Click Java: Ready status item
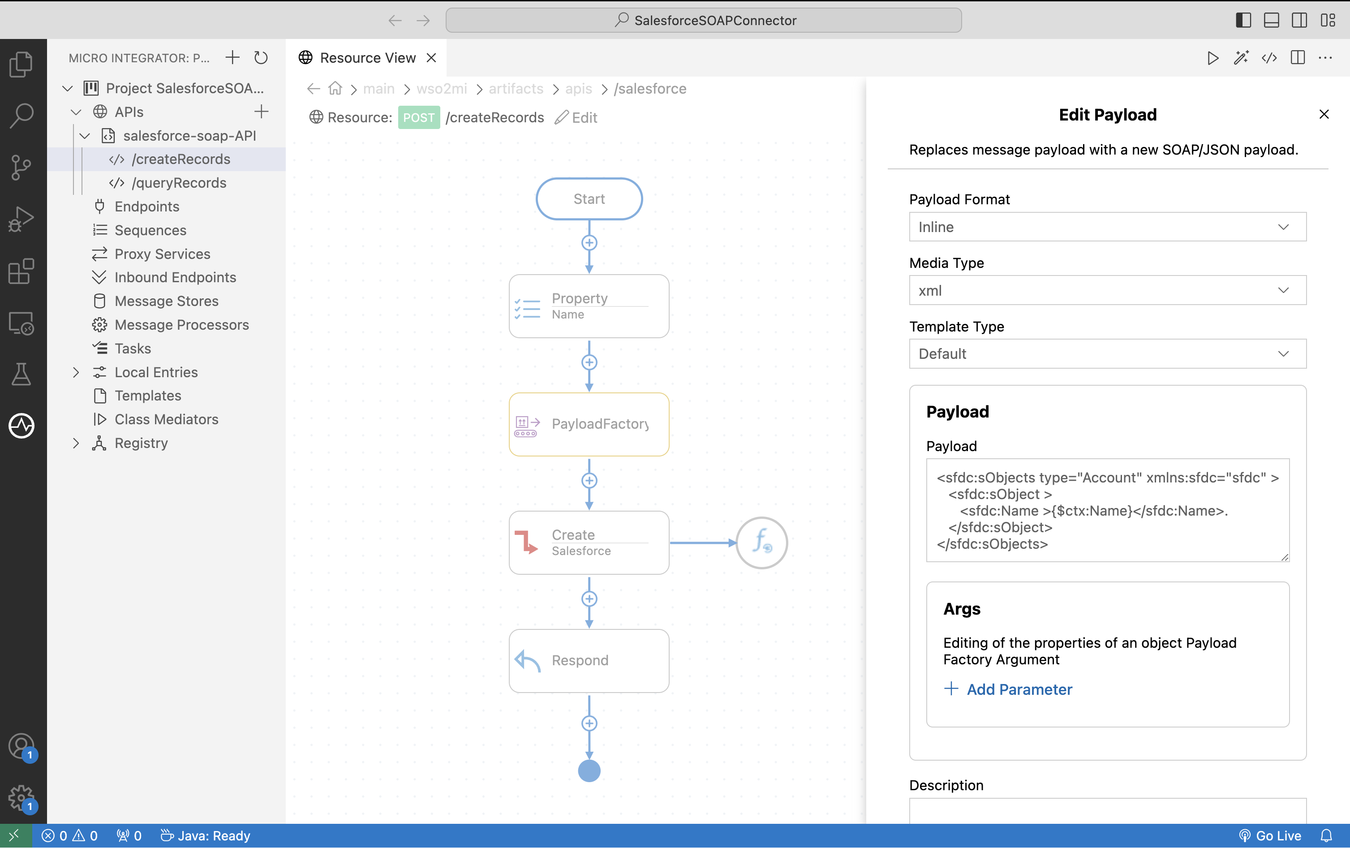 coord(205,835)
